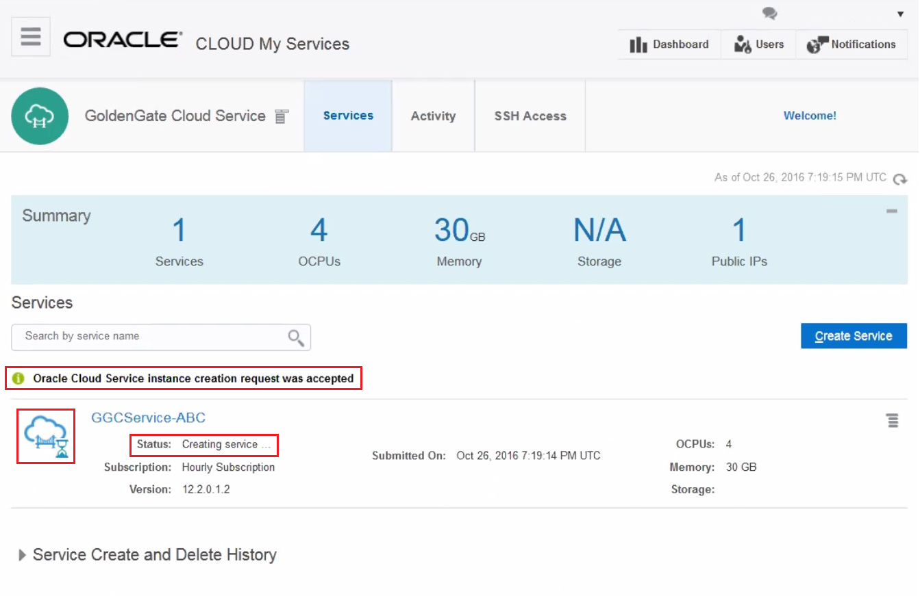Click the Create Service button
The width and height of the screenshot is (920, 596).
click(854, 336)
